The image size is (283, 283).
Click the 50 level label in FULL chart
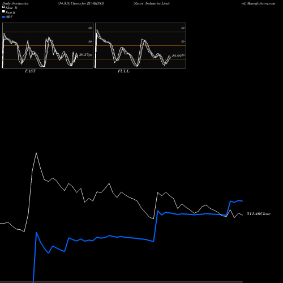pos(183,41)
